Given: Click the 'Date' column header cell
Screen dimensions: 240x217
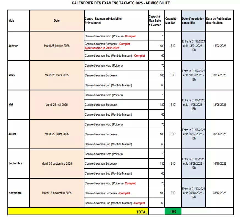Looking at the screenshot, I should 57,21.
